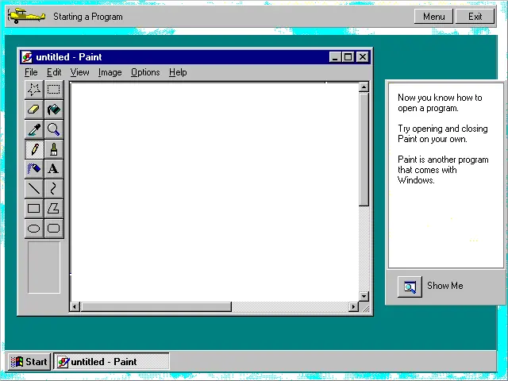The image size is (508, 381).
Task: Click the untitled - Paint taskbar button
Action: (111, 362)
